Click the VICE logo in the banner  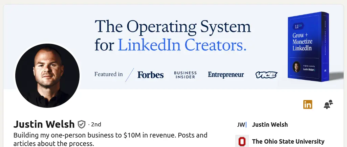tap(266, 75)
